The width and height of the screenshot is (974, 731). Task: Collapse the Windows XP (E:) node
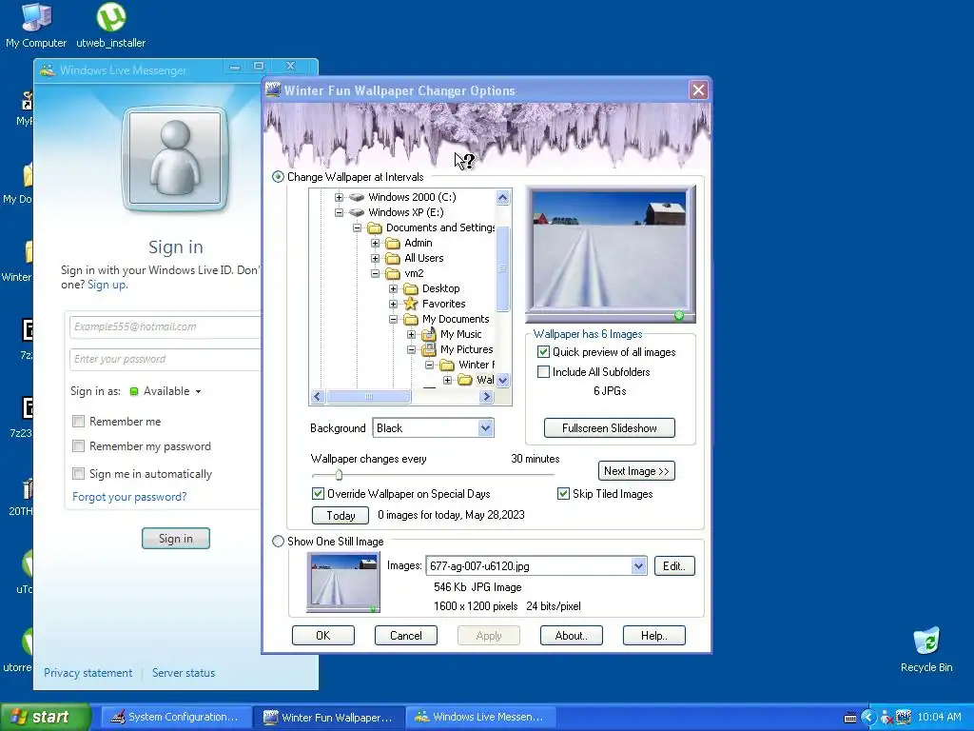tap(340, 212)
